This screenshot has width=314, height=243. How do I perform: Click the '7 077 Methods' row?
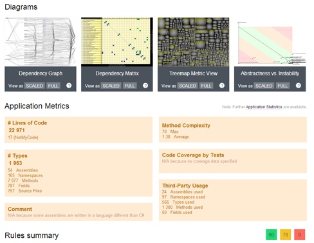click(23, 180)
